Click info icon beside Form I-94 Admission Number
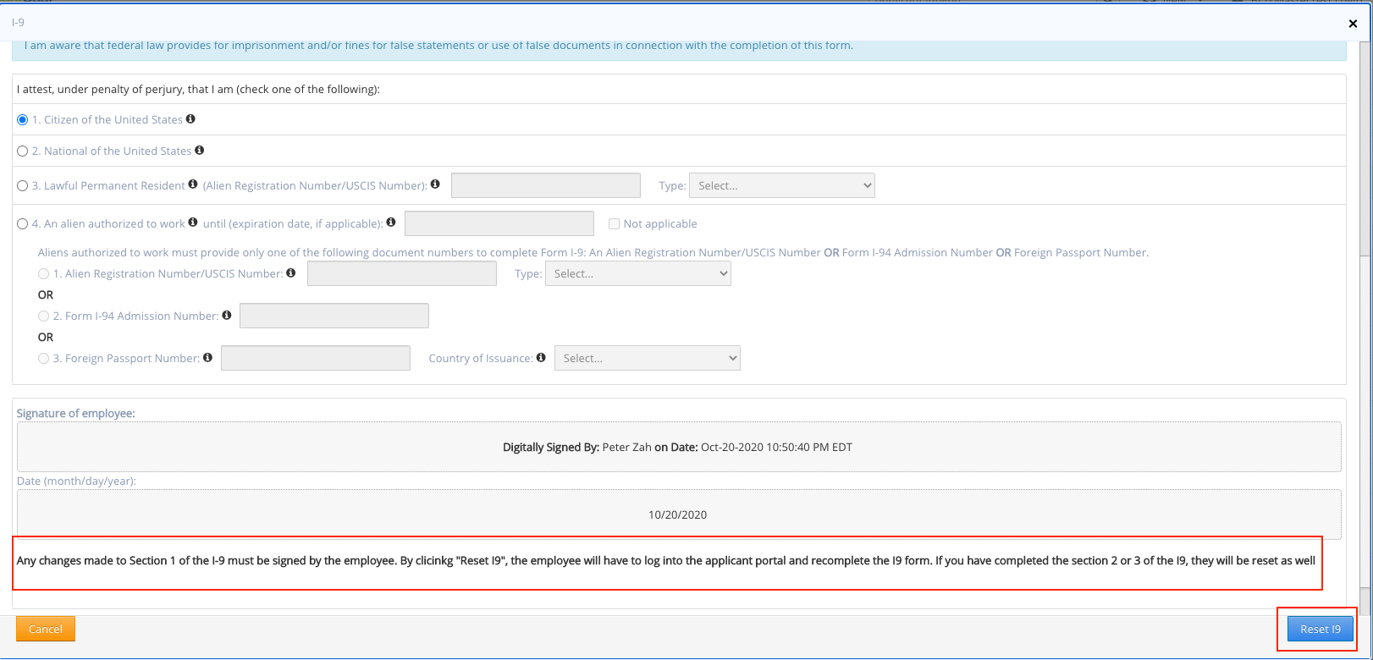 click(227, 315)
